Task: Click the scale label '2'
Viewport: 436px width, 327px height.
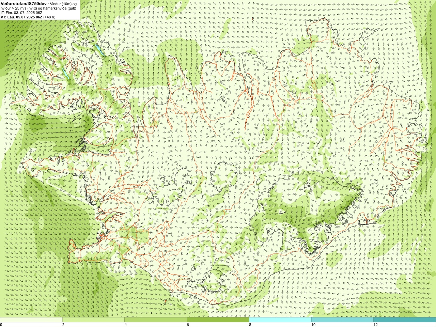Action: point(63,325)
